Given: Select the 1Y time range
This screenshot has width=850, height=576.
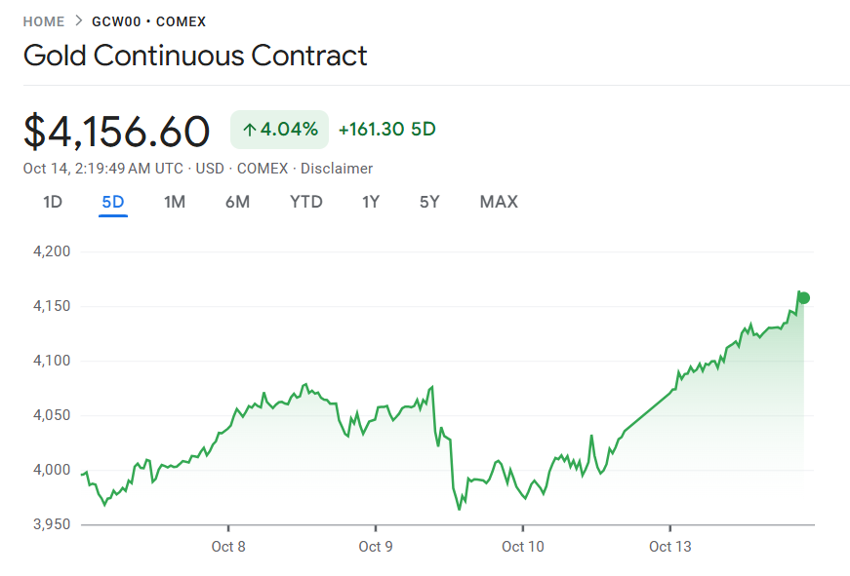Looking at the screenshot, I should 371,202.
